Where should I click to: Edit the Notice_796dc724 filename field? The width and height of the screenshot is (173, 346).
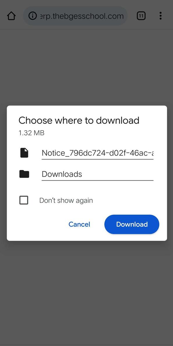point(97,153)
